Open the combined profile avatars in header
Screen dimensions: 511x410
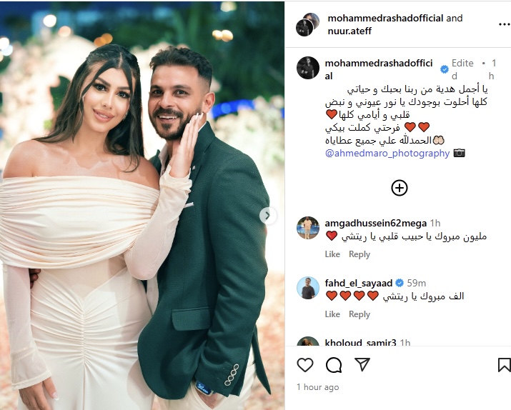(307, 24)
